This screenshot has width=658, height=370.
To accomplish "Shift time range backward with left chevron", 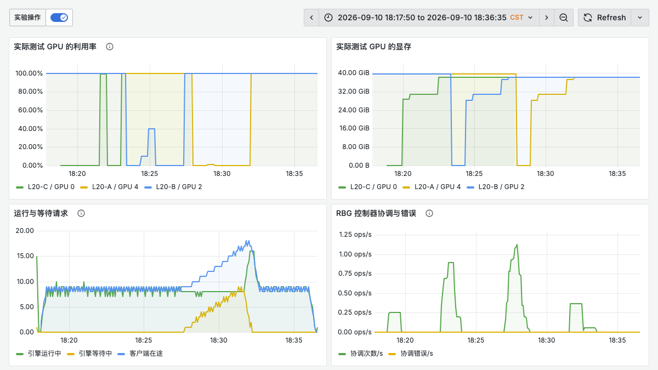I will (x=311, y=18).
